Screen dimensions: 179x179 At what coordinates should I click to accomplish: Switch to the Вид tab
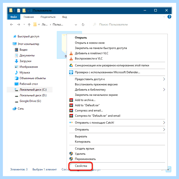tap(65, 17)
